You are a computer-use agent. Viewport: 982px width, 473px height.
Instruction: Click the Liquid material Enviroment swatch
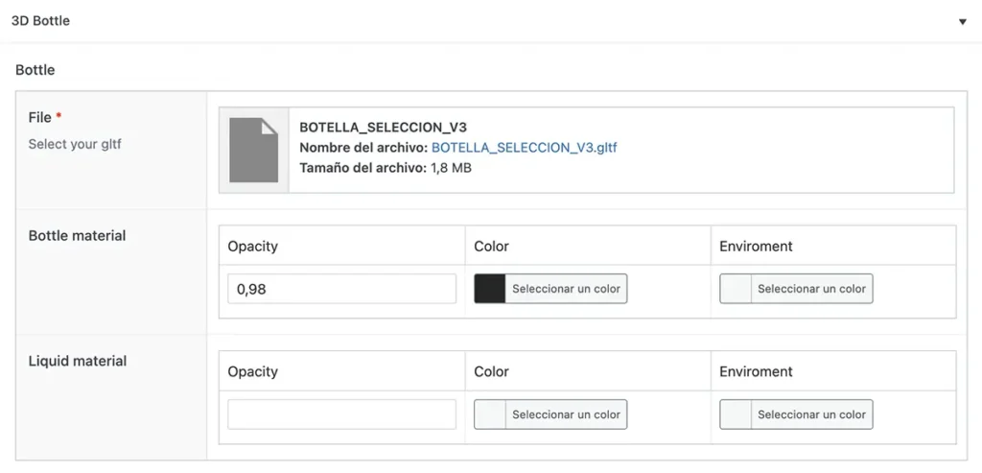point(736,414)
